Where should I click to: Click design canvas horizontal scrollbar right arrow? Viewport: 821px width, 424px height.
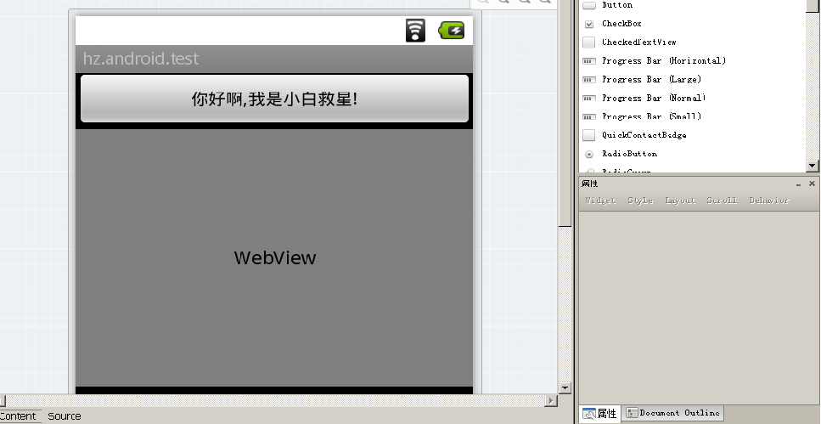(550, 401)
